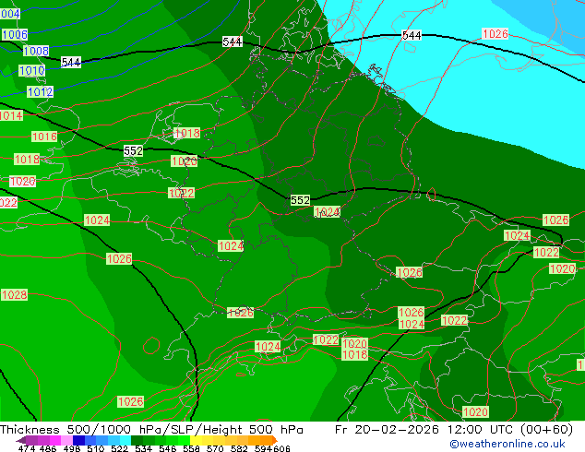Click legend value 606
The image size is (585, 452).
(281, 448)
